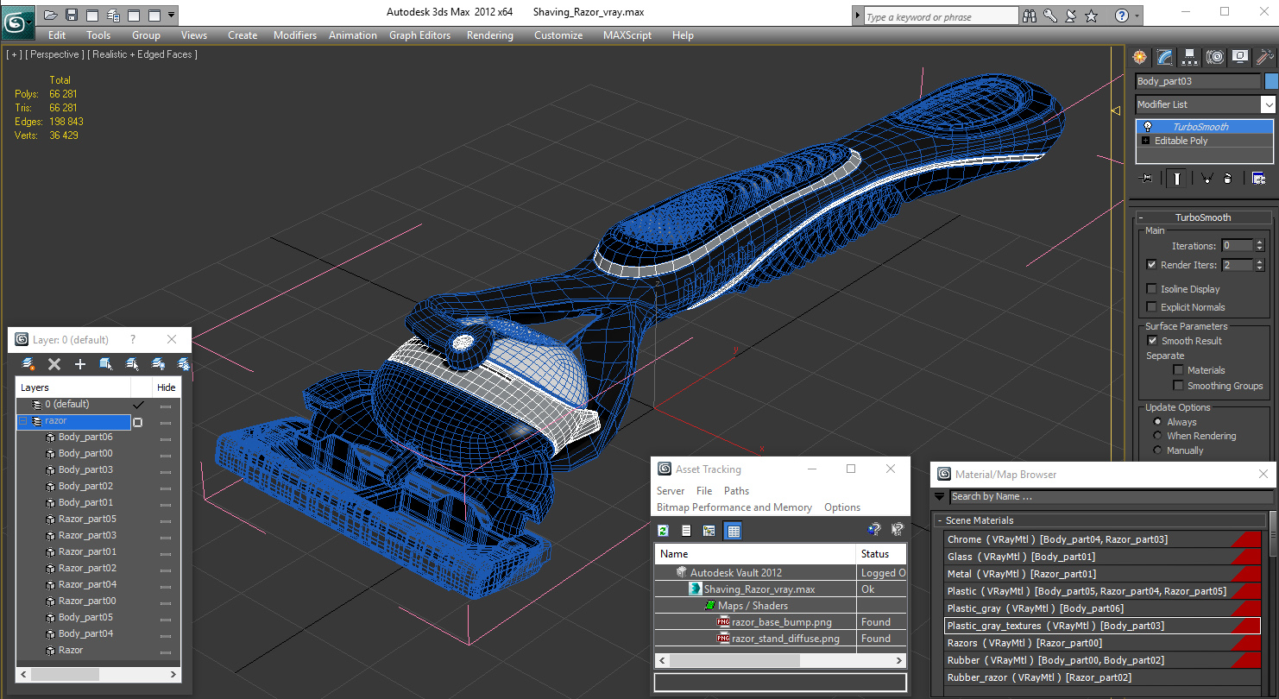Open the Motion command panel tab
This screenshot has width=1279, height=699.
1215,57
